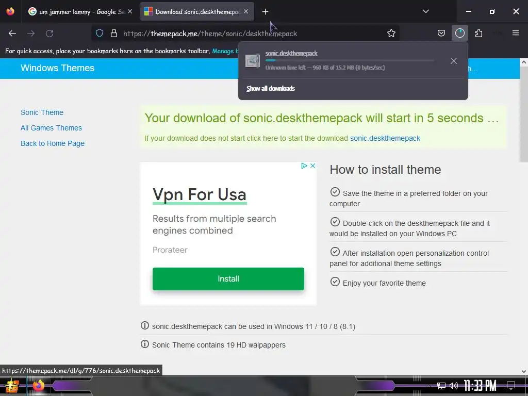The image size is (528, 396).
Task: Open a new tab with plus
Action: click(x=266, y=12)
